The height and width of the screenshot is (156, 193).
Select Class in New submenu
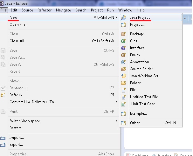pyautogui.click(x=151, y=41)
